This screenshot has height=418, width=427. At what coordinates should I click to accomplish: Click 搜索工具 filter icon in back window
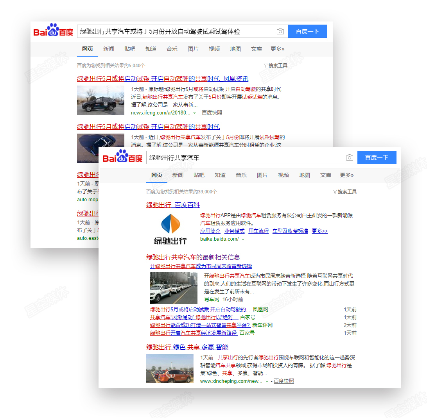coord(266,66)
